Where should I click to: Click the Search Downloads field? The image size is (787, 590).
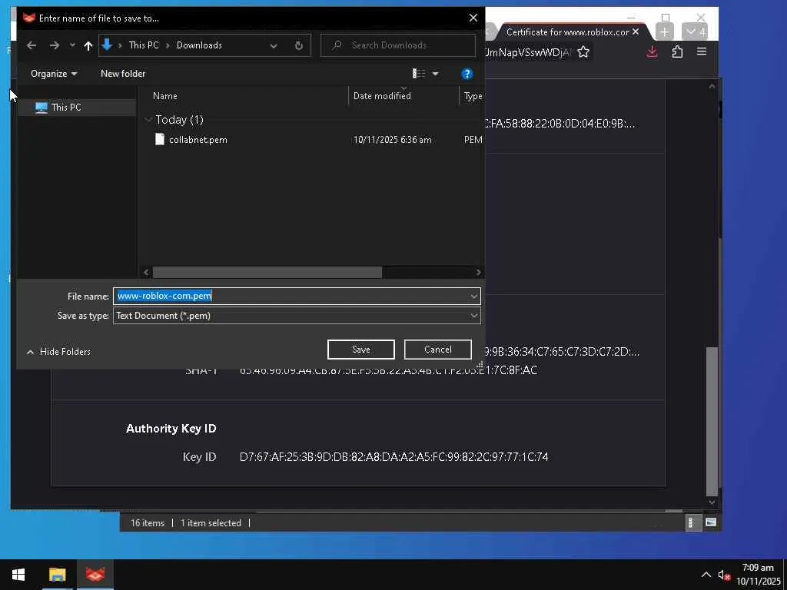click(x=398, y=45)
